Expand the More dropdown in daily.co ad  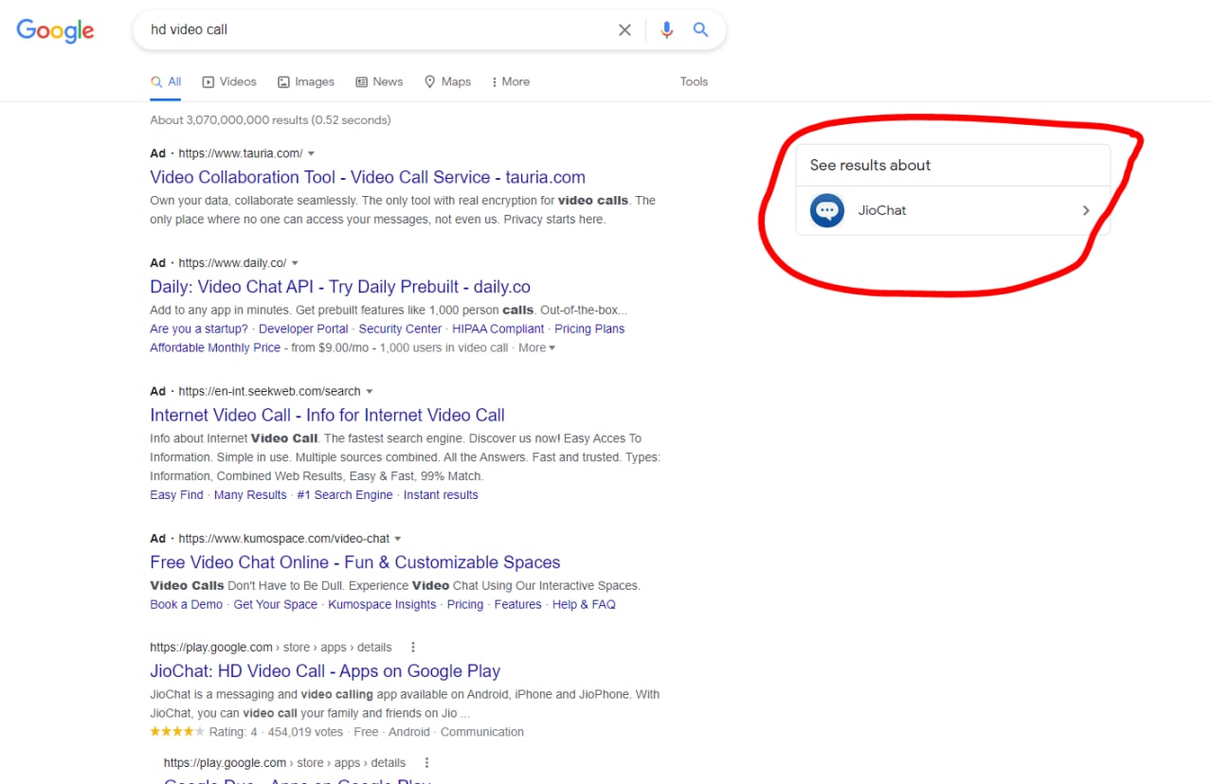coord(536,348)
